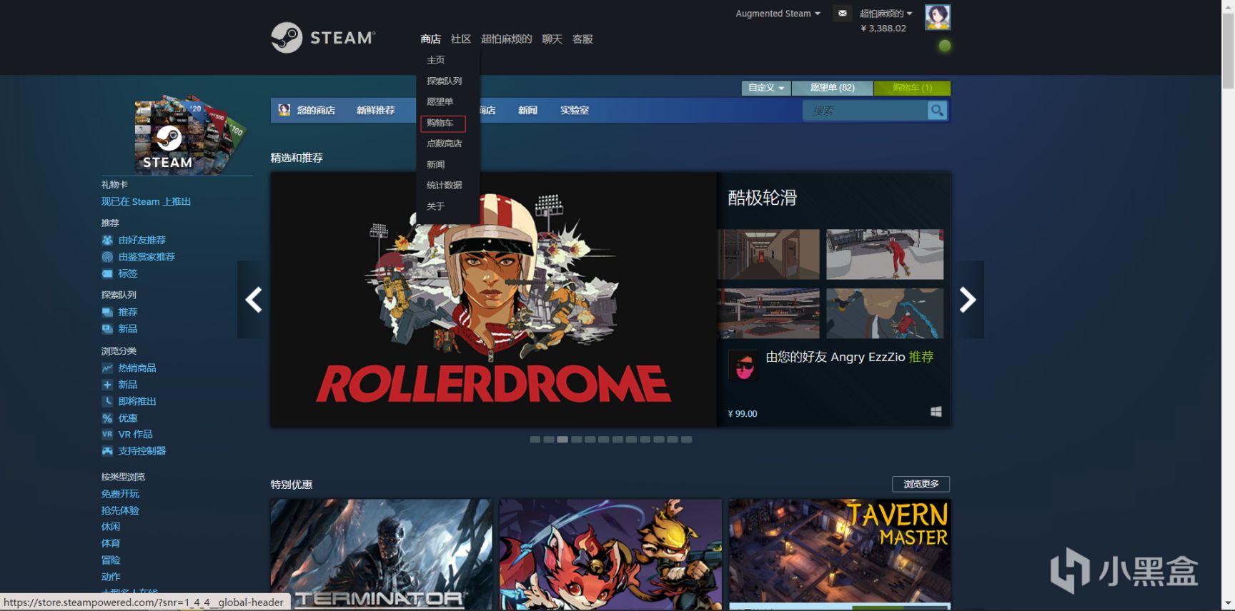Click the 由鉴赏家推荐 curator icon
This screenshot has width=1235, height=611.
[x=107, y=257]
